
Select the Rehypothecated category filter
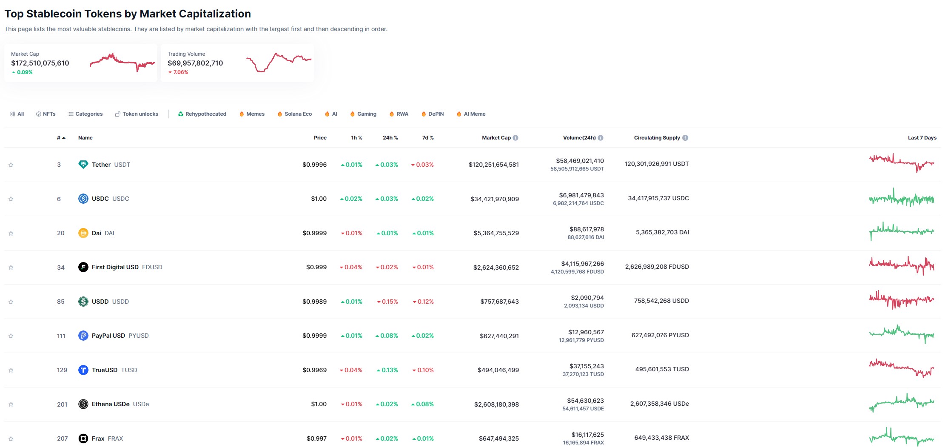pos(202,114)
